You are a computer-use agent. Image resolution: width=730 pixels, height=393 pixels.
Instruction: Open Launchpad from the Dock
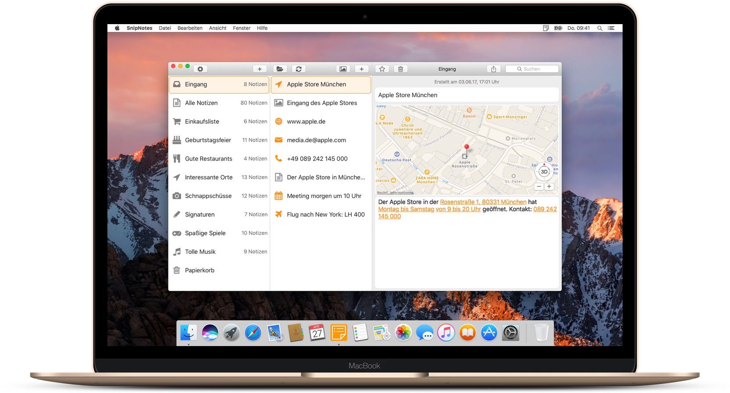231,333
